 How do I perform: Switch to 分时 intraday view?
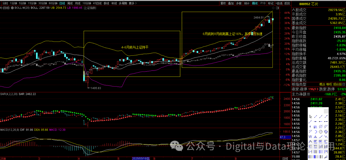(x=5, y=3)
